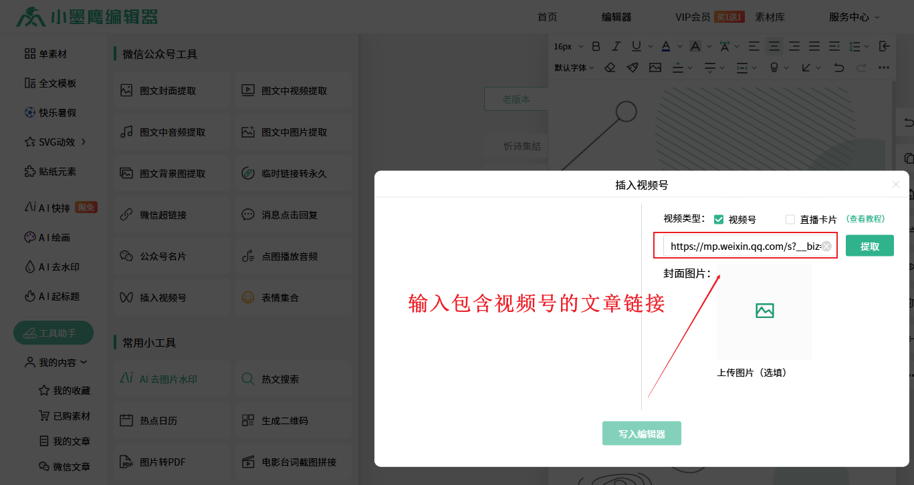Click the 老版本 button behind dialog
The height and width of the screenshot is (485, 914).
516,99
